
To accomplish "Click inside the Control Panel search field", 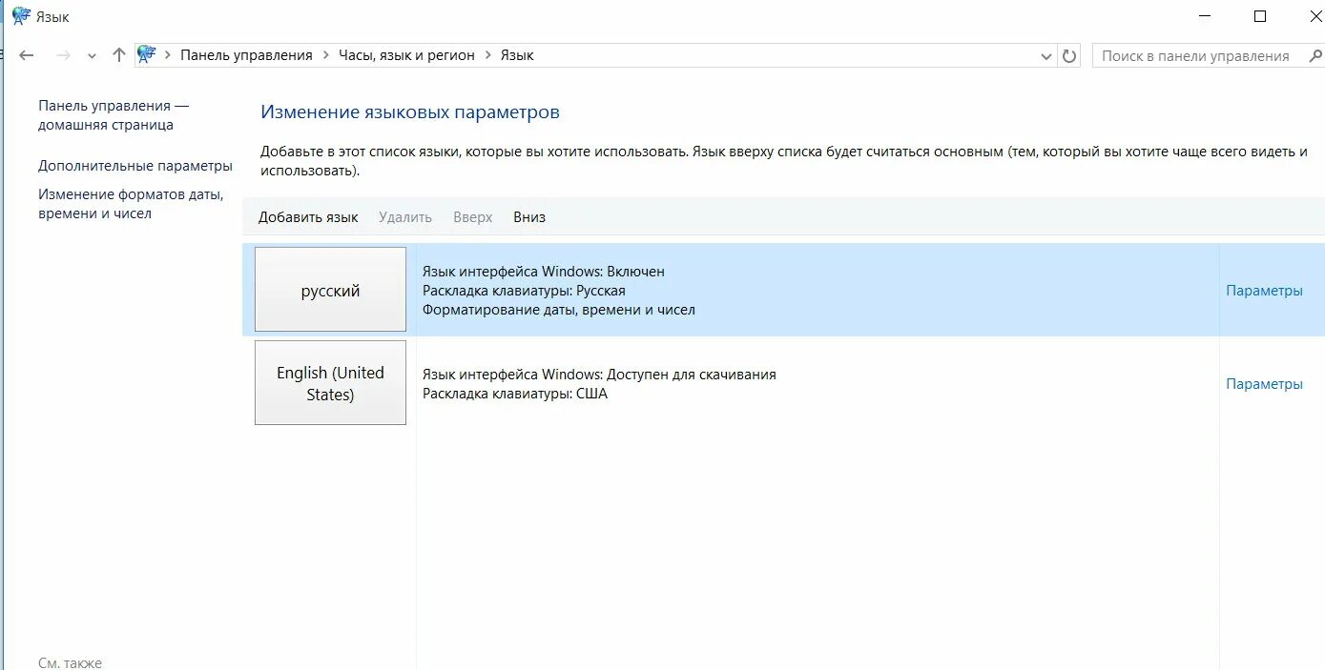I will click(x=1192, y=54).
